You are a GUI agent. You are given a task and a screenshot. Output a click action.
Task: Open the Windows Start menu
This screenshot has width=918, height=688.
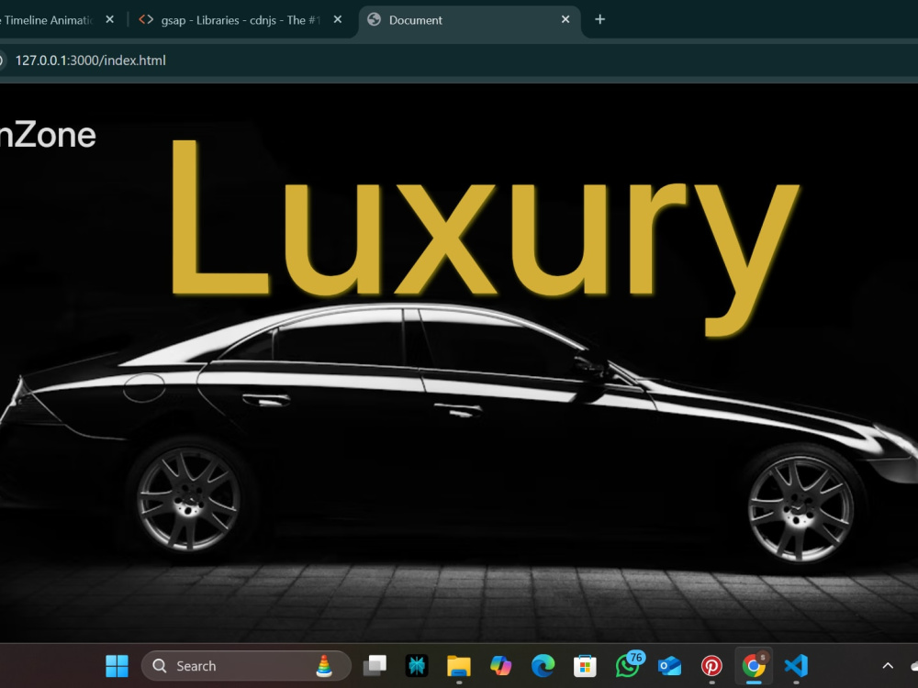[117, 666]
